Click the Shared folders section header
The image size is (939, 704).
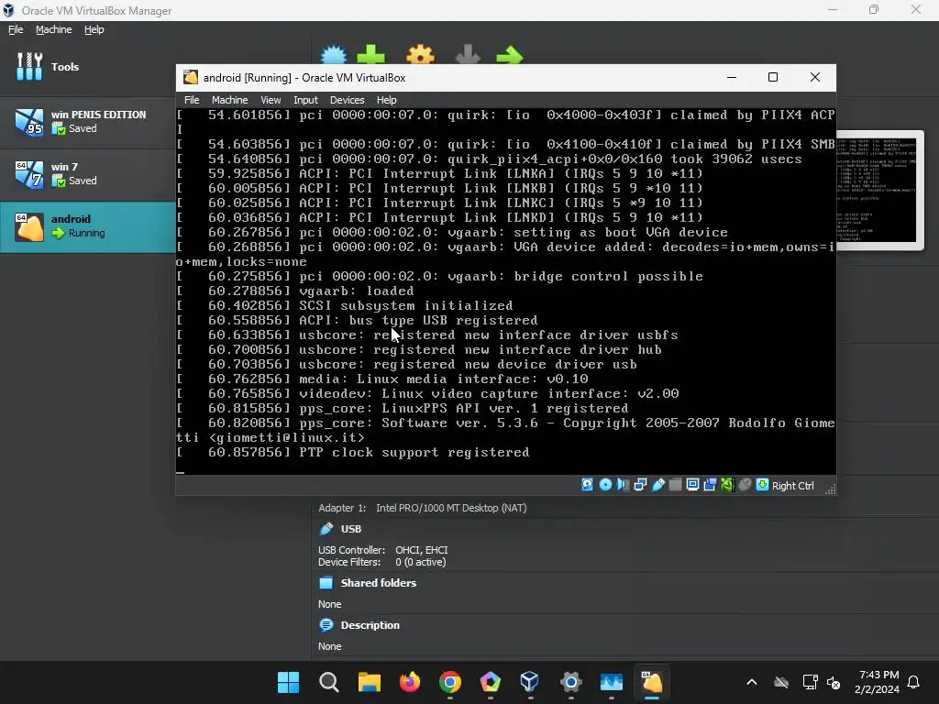pos(379,583)
